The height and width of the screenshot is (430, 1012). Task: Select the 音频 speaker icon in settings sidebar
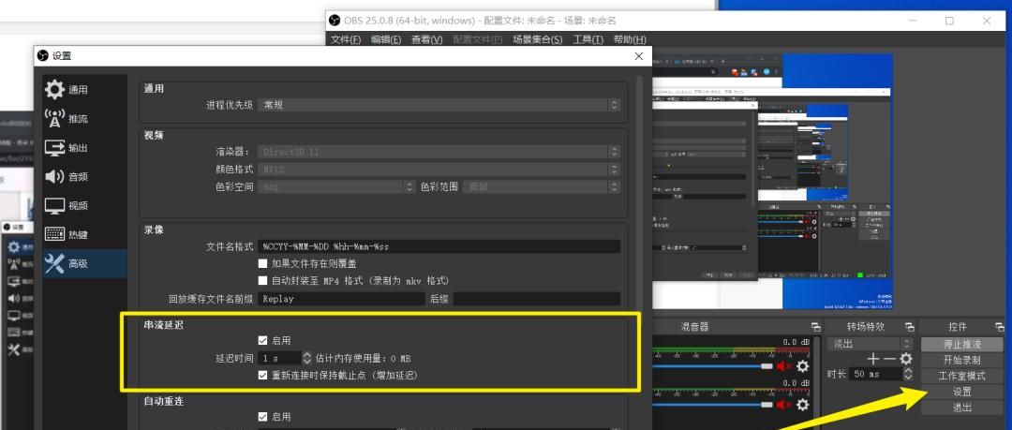coord(55,176)
